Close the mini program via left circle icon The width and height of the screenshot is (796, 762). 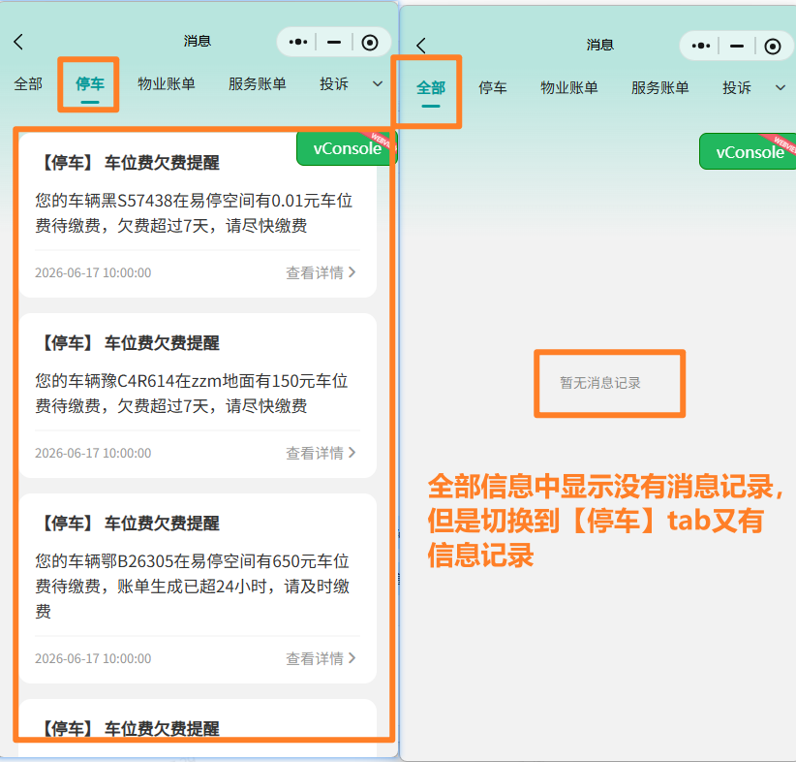[x=370, y=43]
